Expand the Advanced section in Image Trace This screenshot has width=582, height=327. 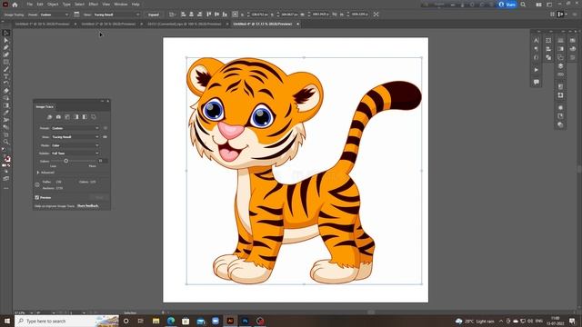[38, 173]
